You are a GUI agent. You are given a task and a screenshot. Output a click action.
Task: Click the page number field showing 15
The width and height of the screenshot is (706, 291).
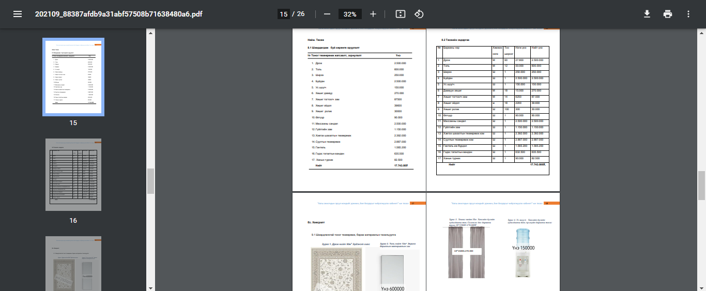tap(283, 14)
